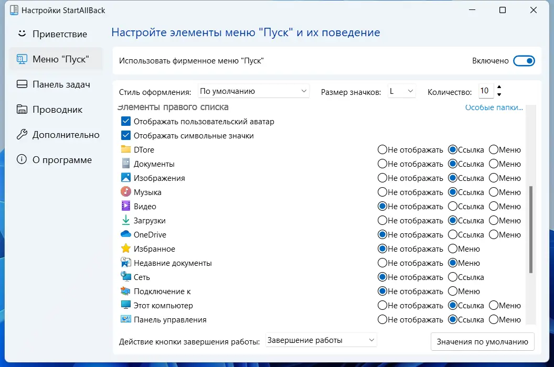The height and width of the screenshot is (367, 554).
Task: Set Видео to Ссылка
Action: pos(453,206)
